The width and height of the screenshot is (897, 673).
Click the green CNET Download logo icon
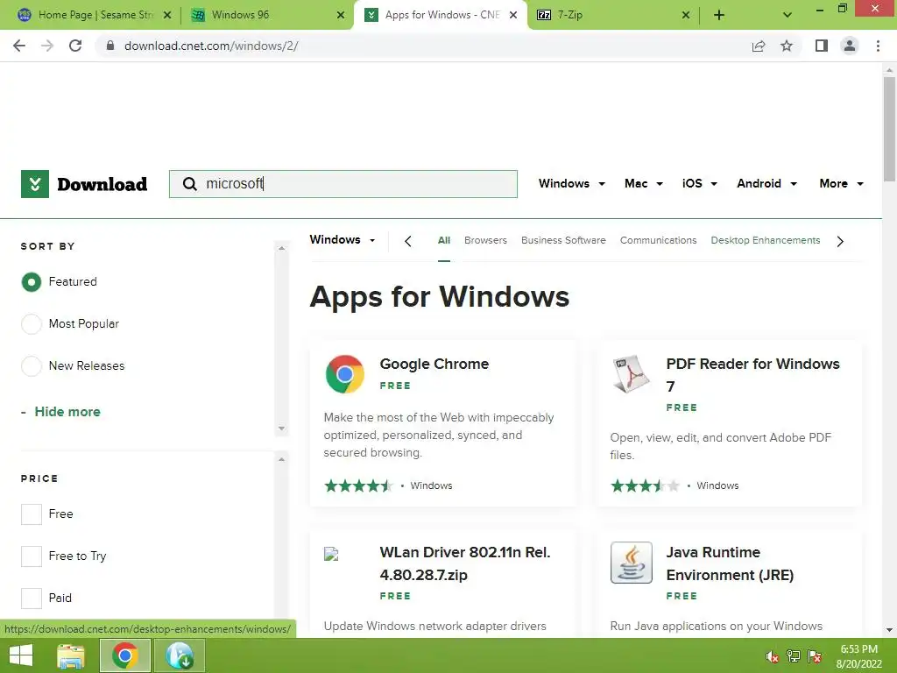pos(35,184)
